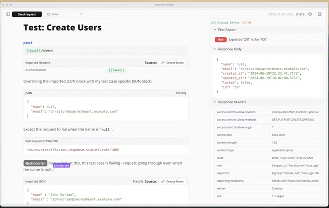The image size is (329, 208).
Task: Click the Send request button
Action: click(27, 14)
